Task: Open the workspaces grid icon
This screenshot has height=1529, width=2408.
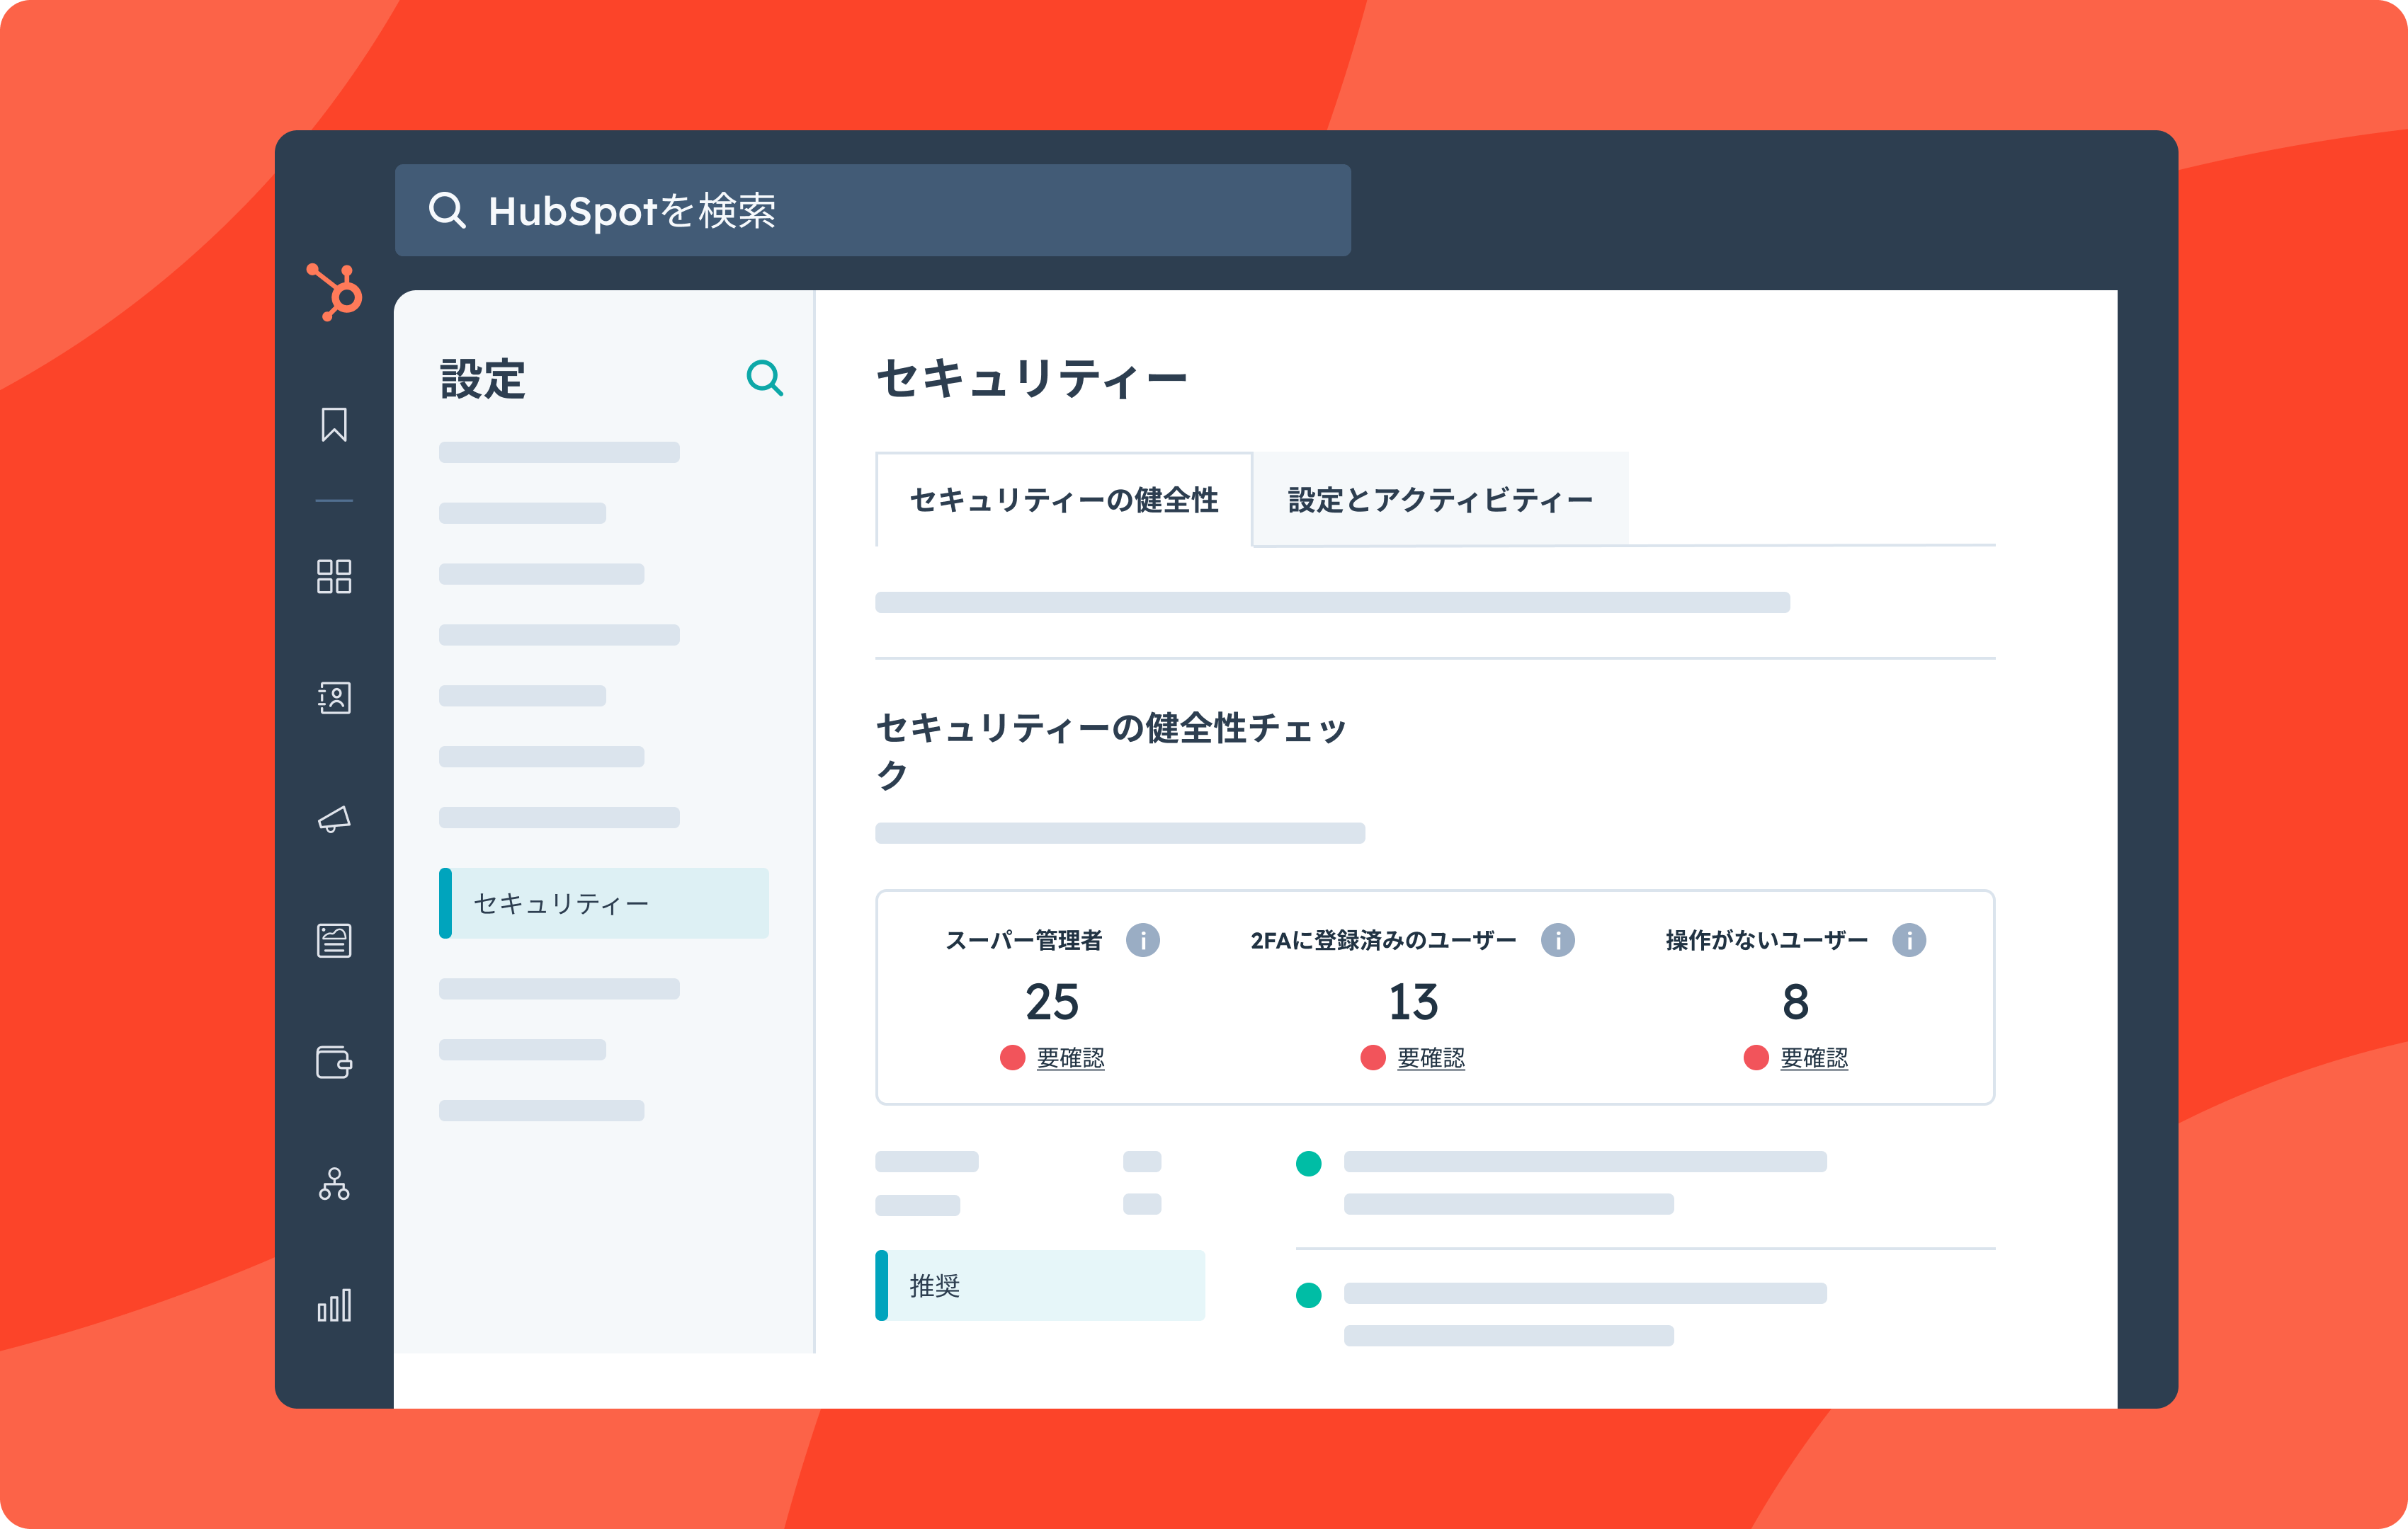Action: pyautogui.click(x=334, y=577)
